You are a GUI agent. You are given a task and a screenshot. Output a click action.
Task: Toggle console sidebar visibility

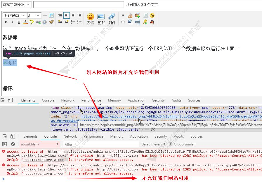click(4, 144)
